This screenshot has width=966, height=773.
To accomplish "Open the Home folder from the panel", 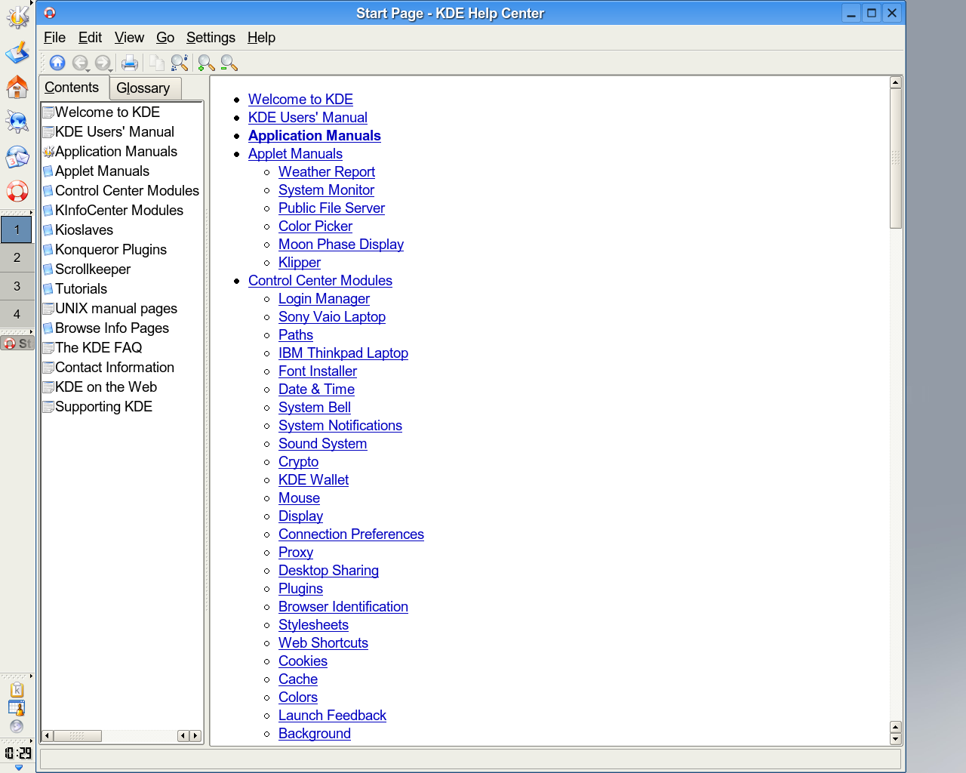I will 17,87.
